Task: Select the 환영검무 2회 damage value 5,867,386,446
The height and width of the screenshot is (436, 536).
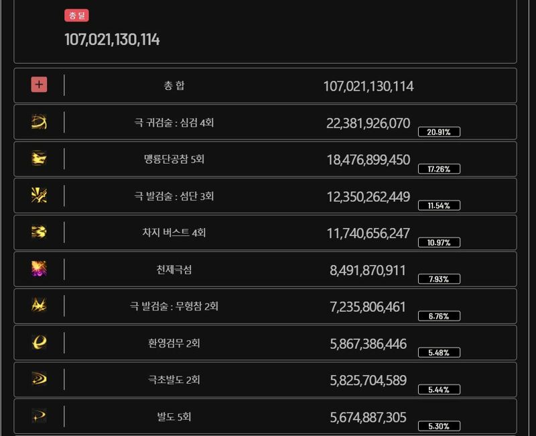Action: pos(368,344)
